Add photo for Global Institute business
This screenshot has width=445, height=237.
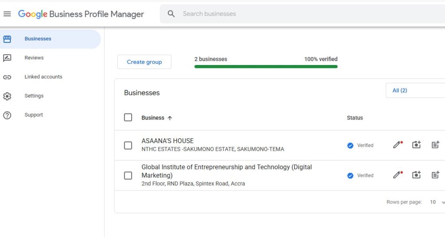pyautogui.click(x=416, y=175)
